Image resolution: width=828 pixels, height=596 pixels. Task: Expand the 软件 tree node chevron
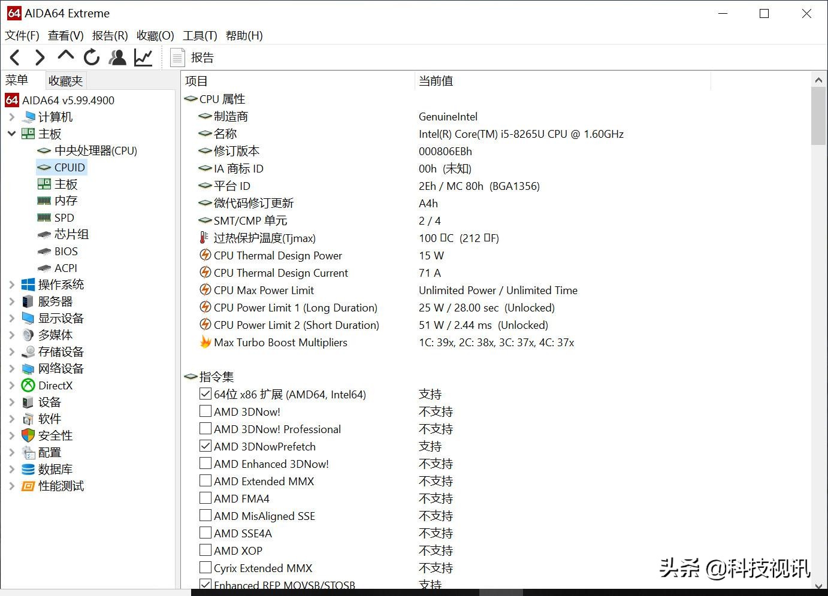coord(11,419)
